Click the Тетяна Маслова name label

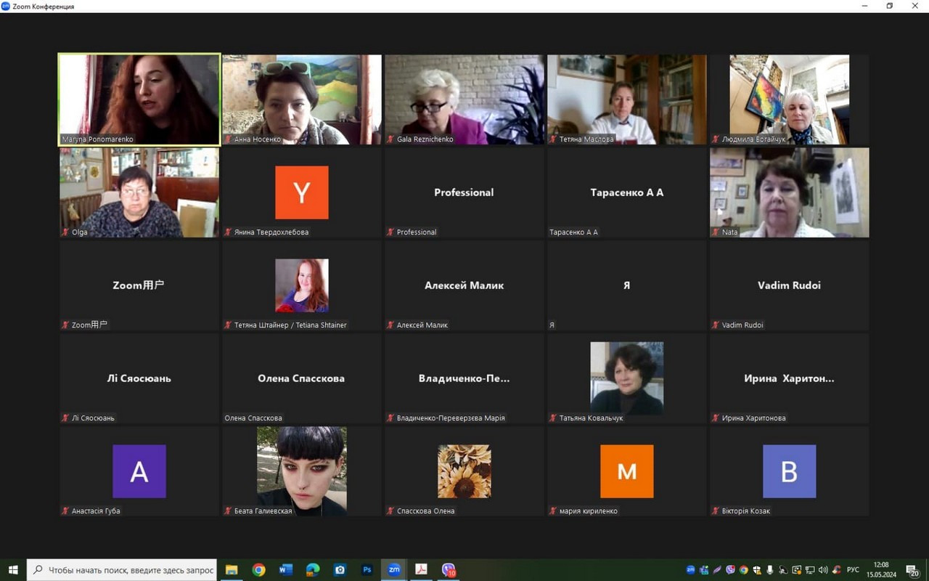[x=586, y=139]
